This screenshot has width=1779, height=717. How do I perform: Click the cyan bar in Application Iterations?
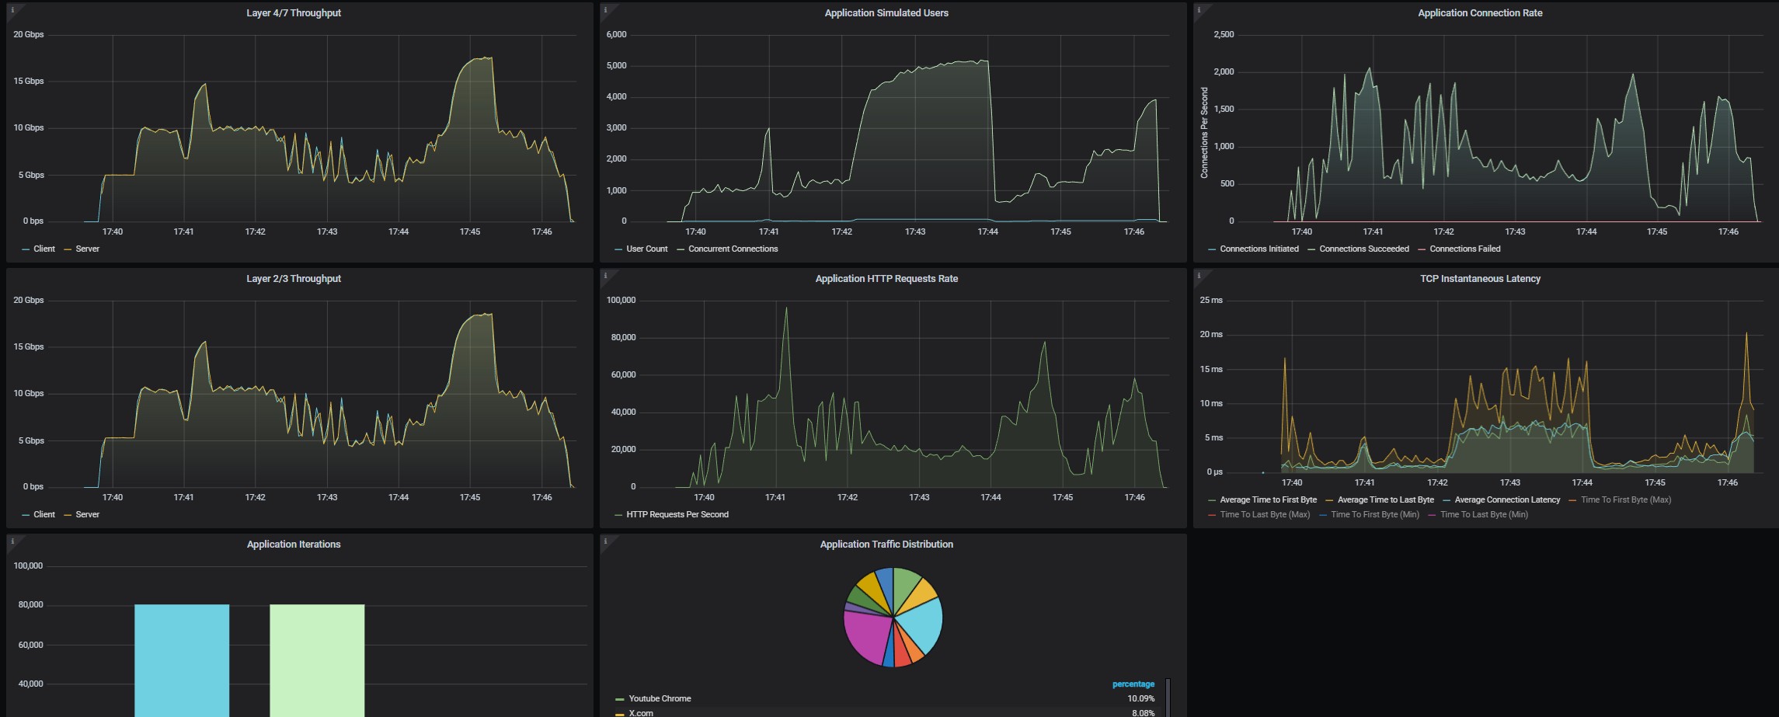182,660
